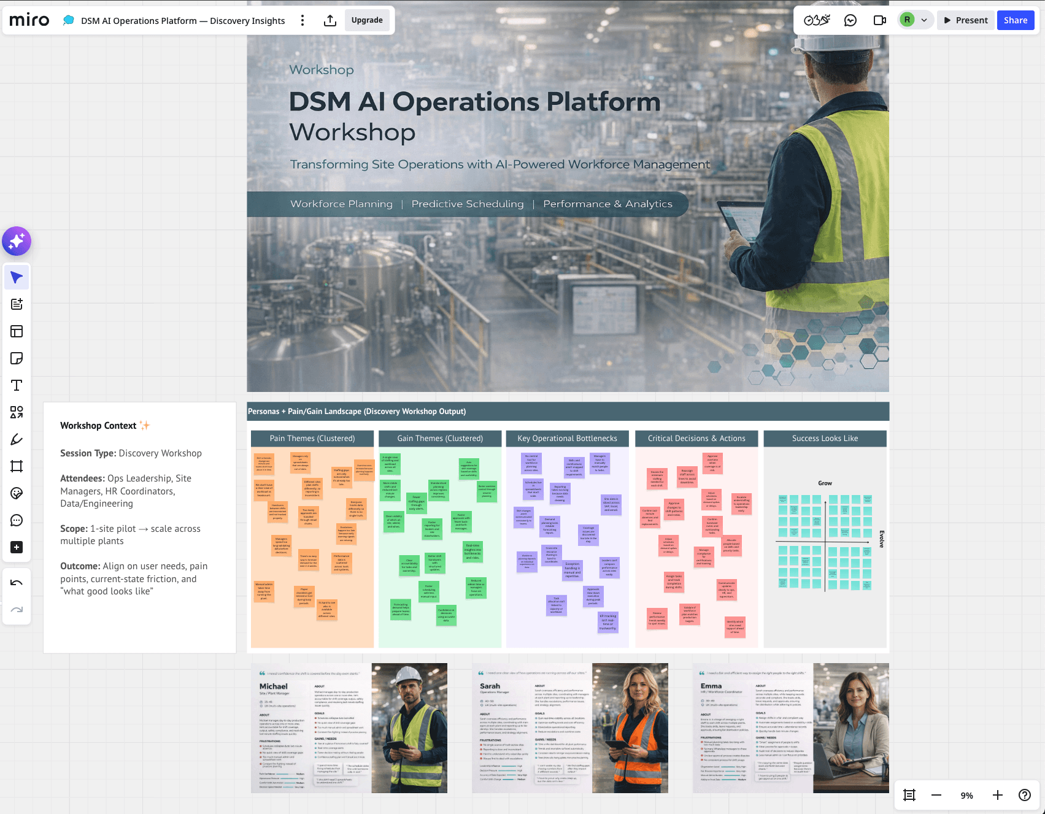Start presentation with Present button
This screenshot has width=1045, height=814.
coord(966,20)
